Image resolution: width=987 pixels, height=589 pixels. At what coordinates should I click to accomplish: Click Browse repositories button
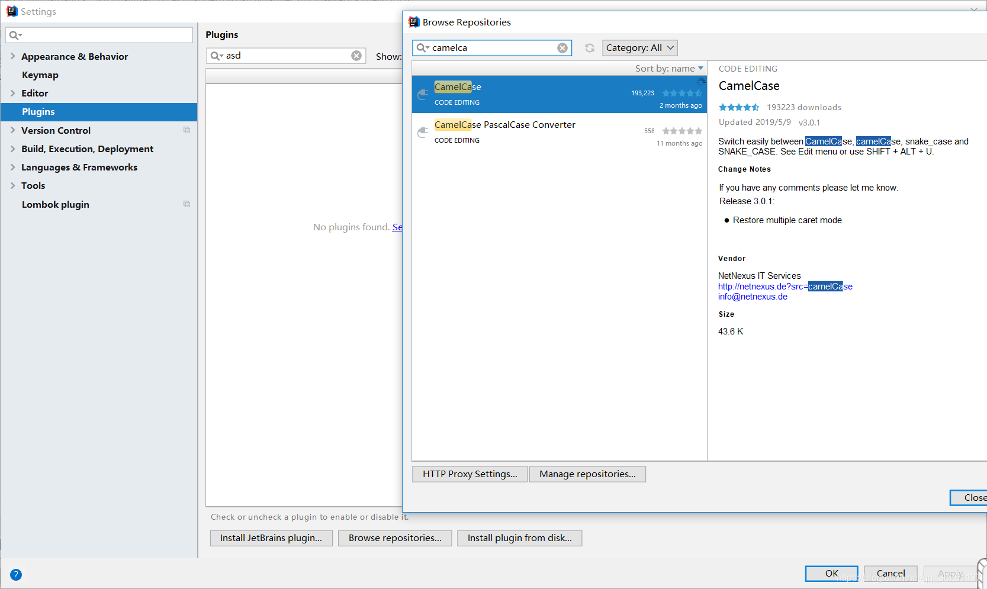coord(395,538)
